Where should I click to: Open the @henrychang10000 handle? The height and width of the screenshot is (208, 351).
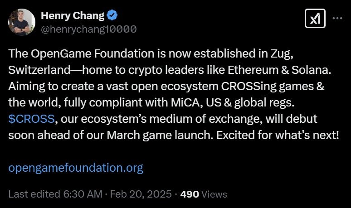(x=88, y=29)
